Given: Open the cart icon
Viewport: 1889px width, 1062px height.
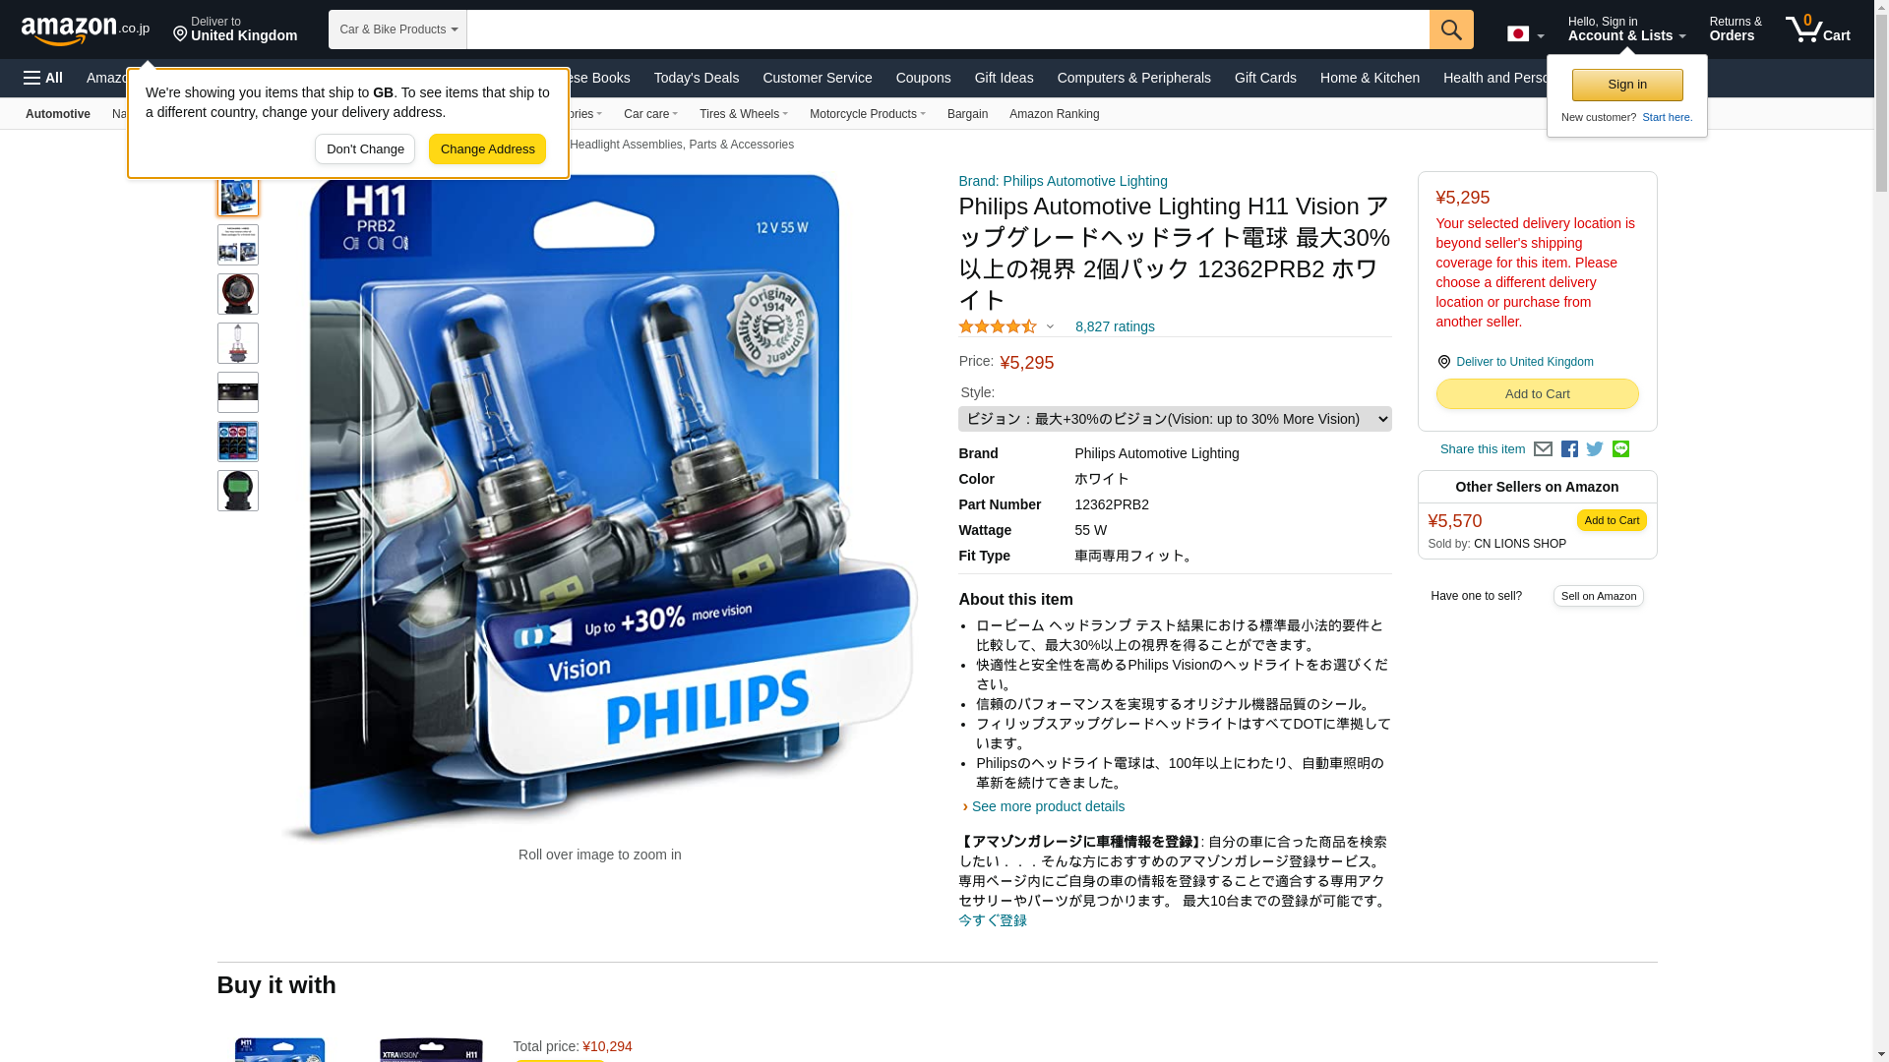Looking at the screenshot, I should click(x=1818, y=29).
